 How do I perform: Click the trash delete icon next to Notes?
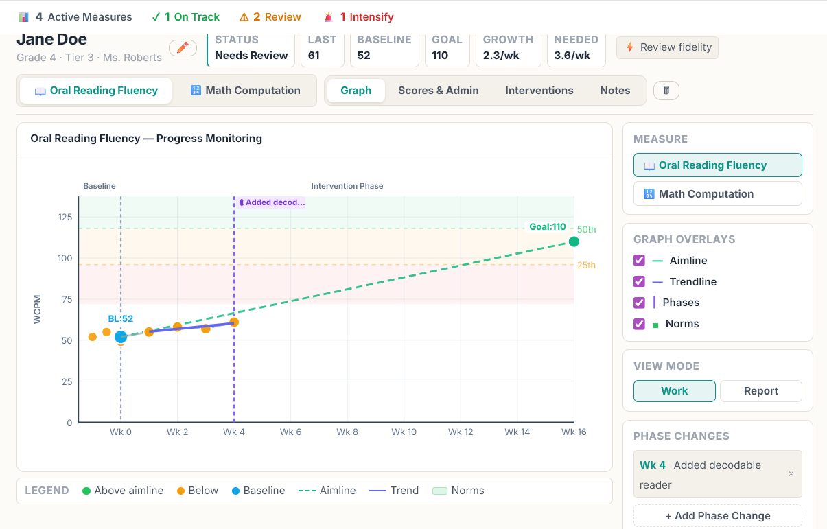click(666, 91)
